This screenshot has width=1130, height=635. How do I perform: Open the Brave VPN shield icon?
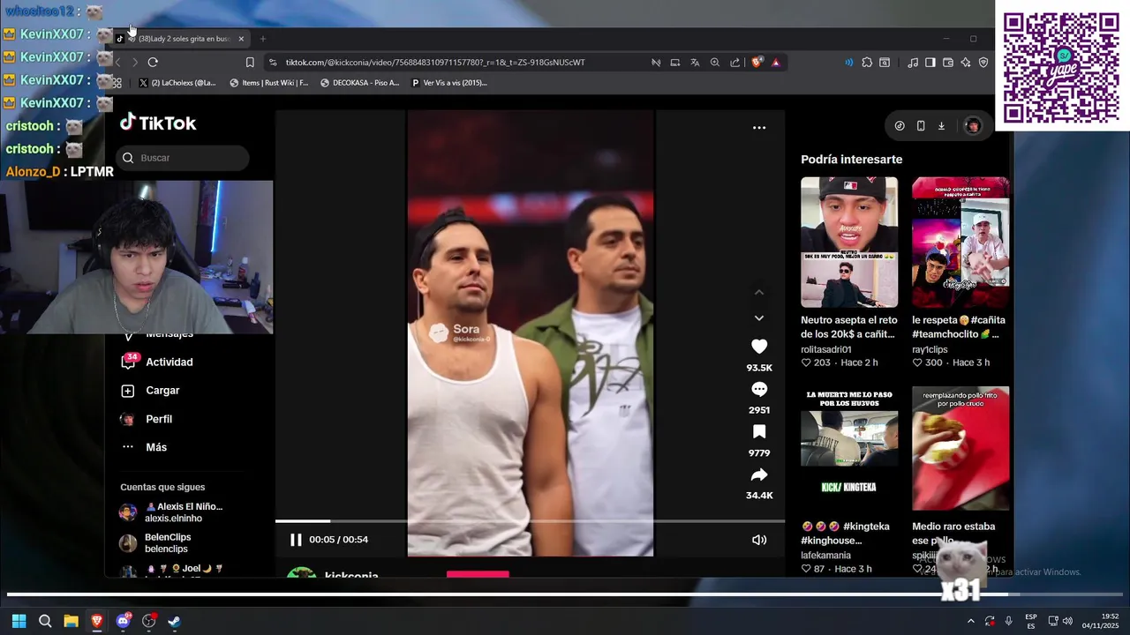tap(983, 63)
